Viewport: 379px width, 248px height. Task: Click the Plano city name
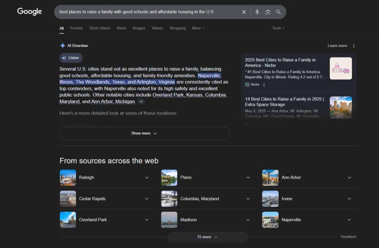tap(186, 178)
